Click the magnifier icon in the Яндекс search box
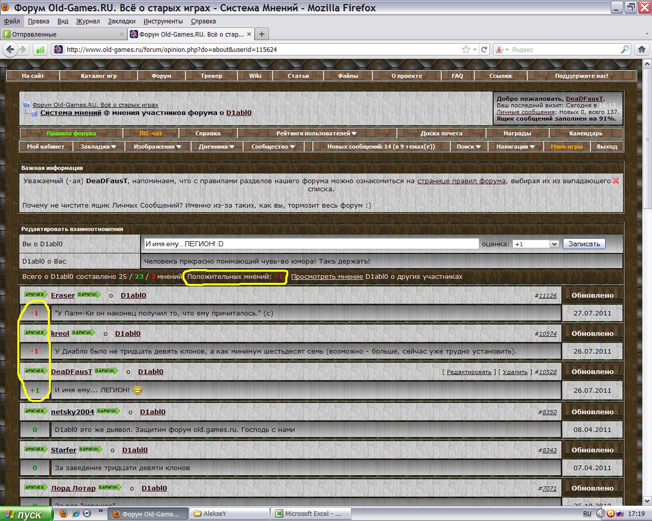652x521 pixels. coord(625,49)
